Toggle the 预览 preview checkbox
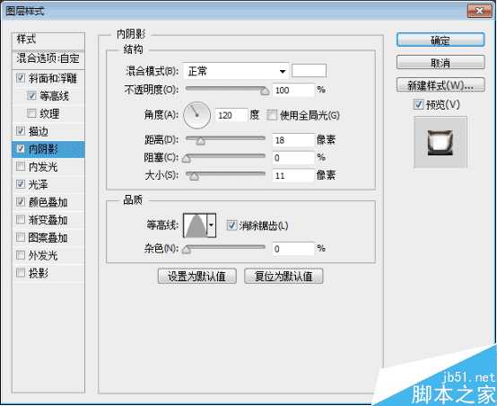Image resolution: width=497 pixels, height=406 pixels. [x=418, y=104]
